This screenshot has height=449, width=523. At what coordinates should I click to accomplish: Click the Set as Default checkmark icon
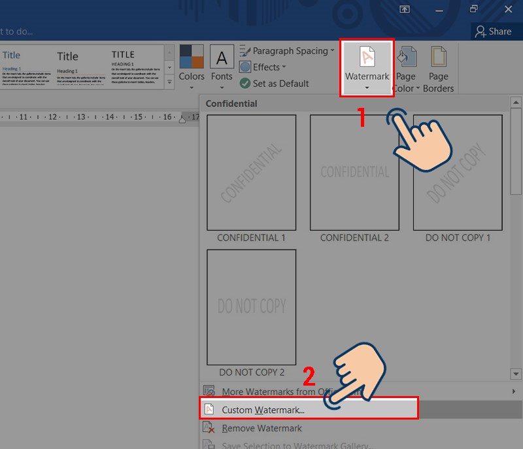[245, 84]
